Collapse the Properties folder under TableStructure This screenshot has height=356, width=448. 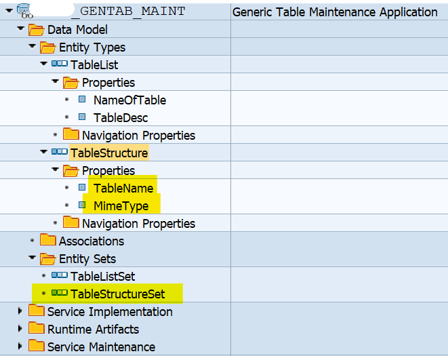(x=55, y=170)
